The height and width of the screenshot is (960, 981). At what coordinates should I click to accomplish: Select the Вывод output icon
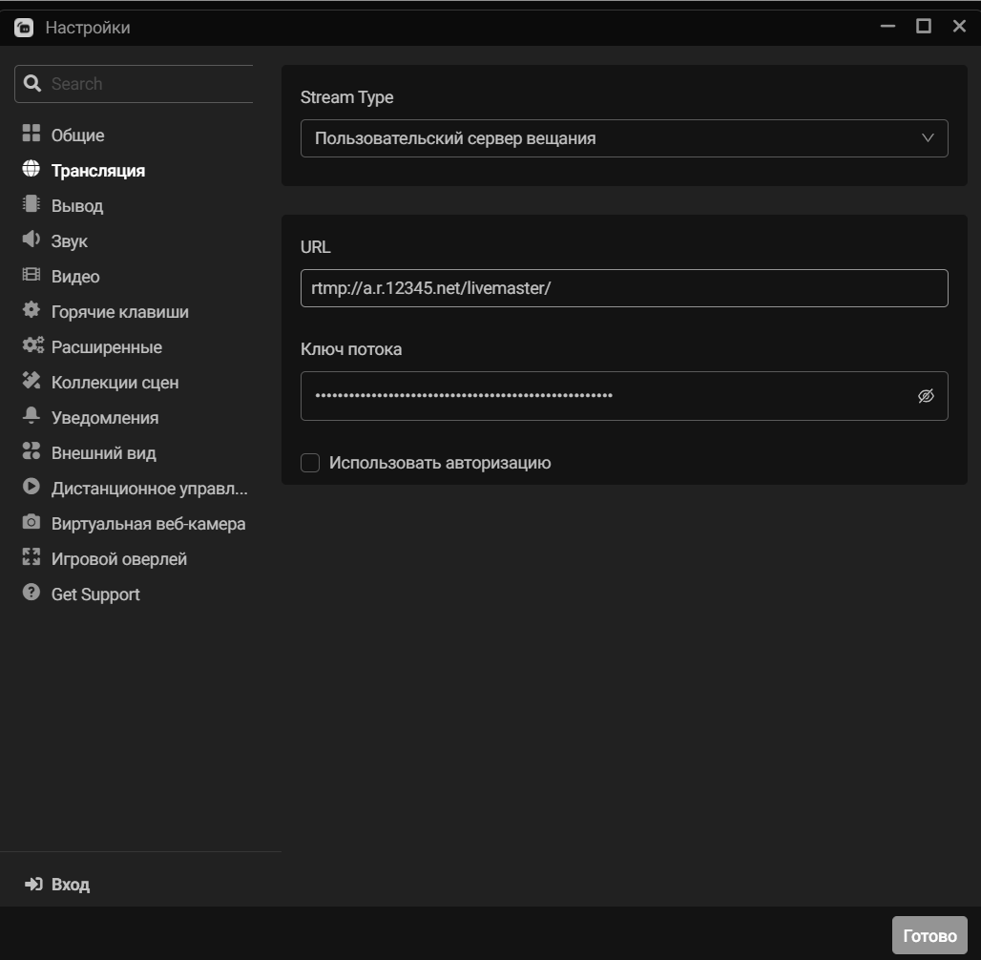32,204
